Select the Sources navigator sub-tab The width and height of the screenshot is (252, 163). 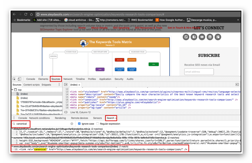point(17,85)
